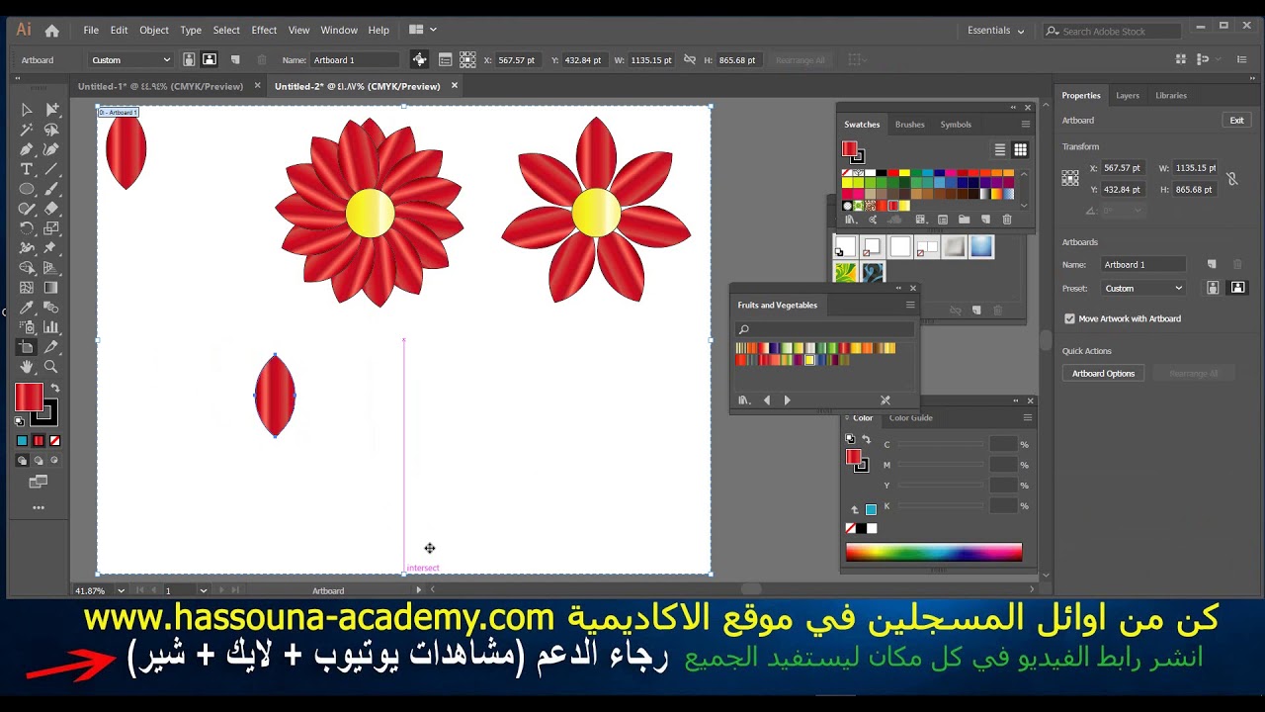Click the Exit button in Properties

point(1236,121)
